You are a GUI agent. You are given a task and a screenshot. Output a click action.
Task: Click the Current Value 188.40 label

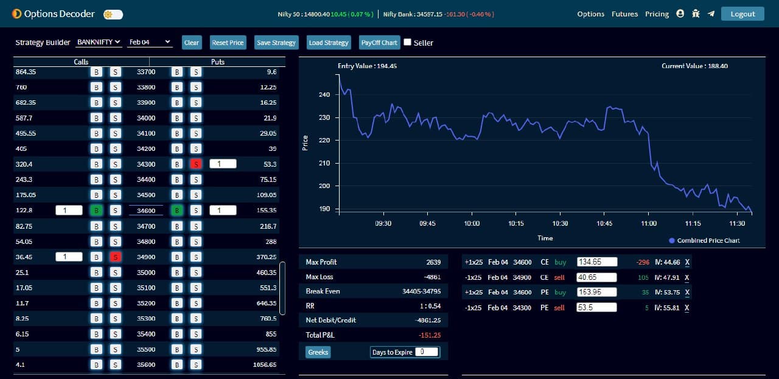(694, 65)
